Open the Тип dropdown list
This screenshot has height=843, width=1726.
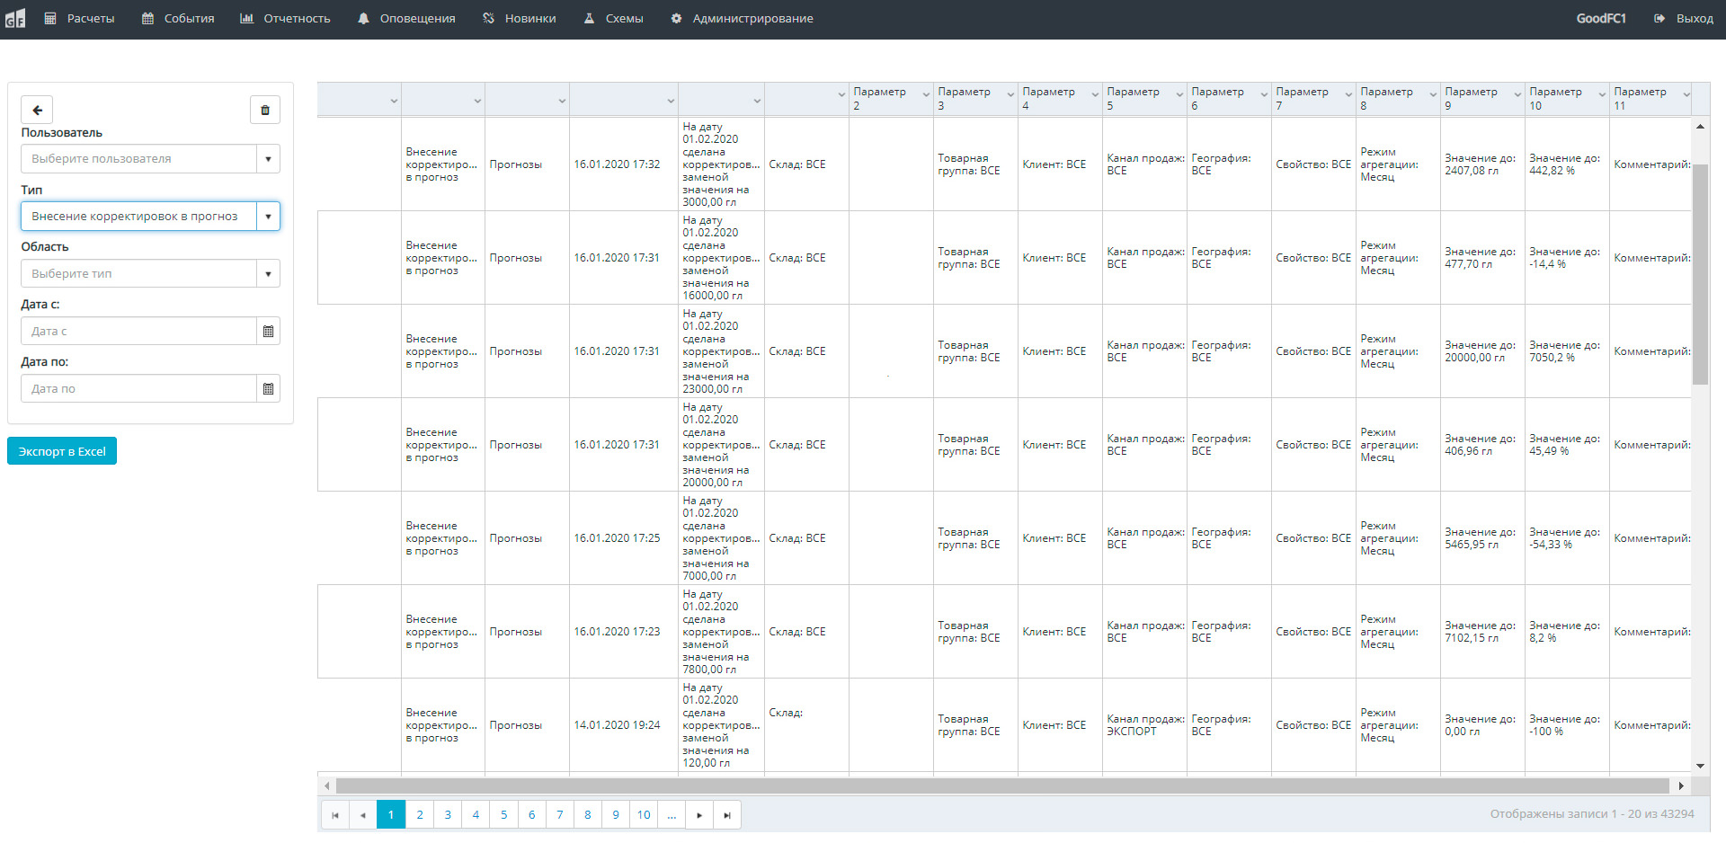tap(268, 217)
